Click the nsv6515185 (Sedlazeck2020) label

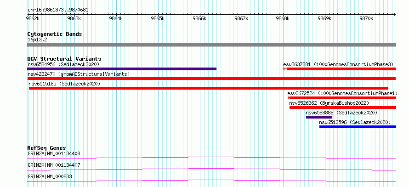64,84
